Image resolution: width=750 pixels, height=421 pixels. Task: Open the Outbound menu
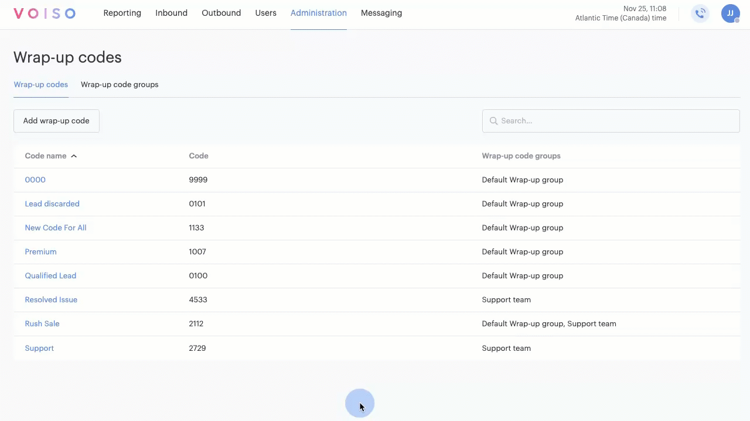pos(221,13)
